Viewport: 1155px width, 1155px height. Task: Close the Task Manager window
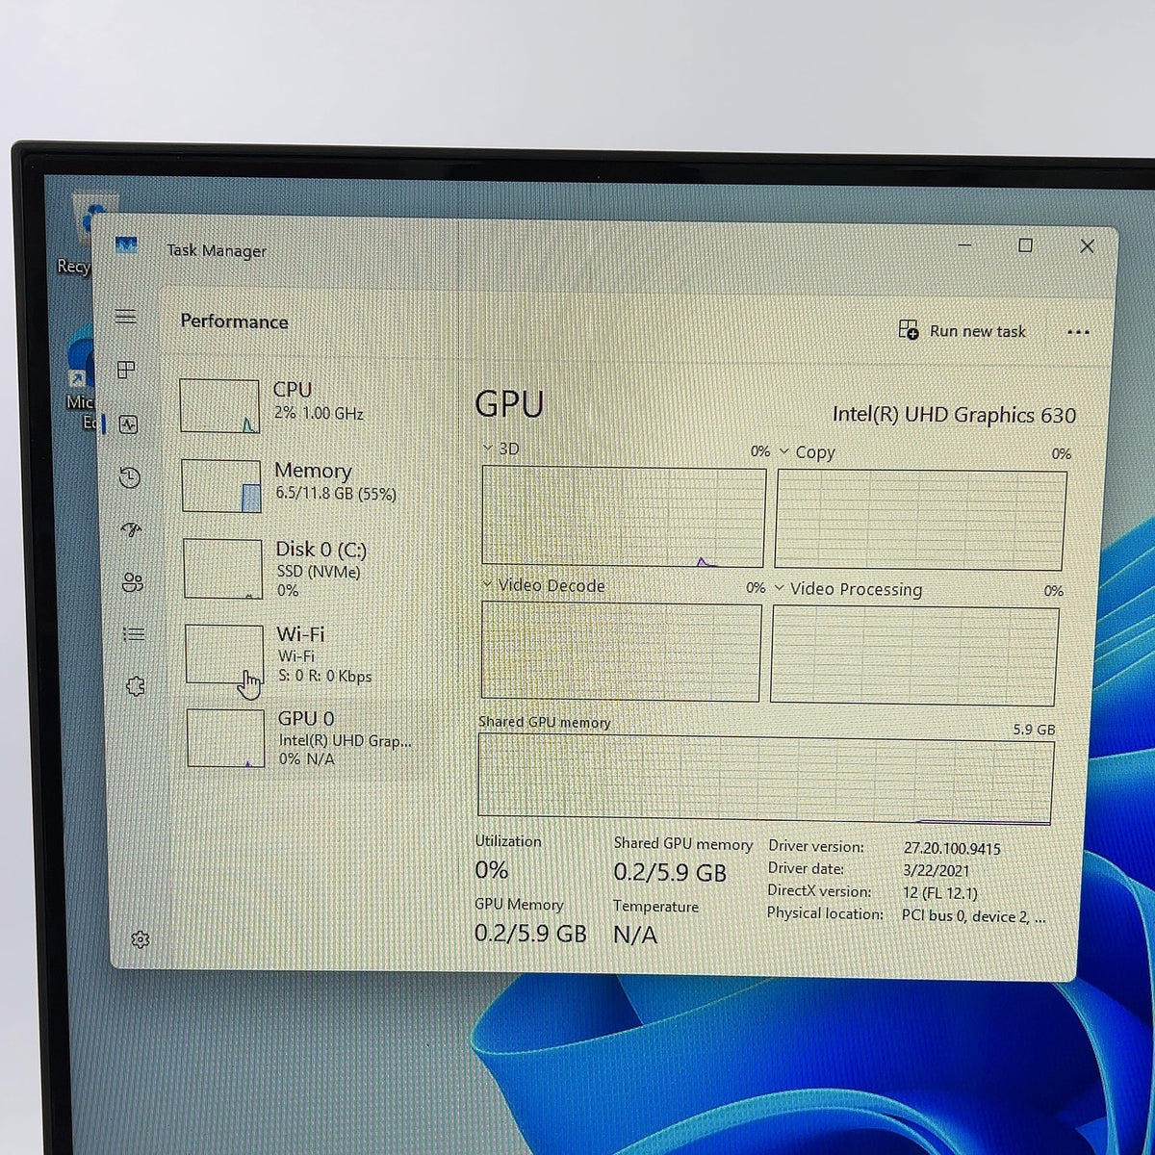tap(1088, 246)
